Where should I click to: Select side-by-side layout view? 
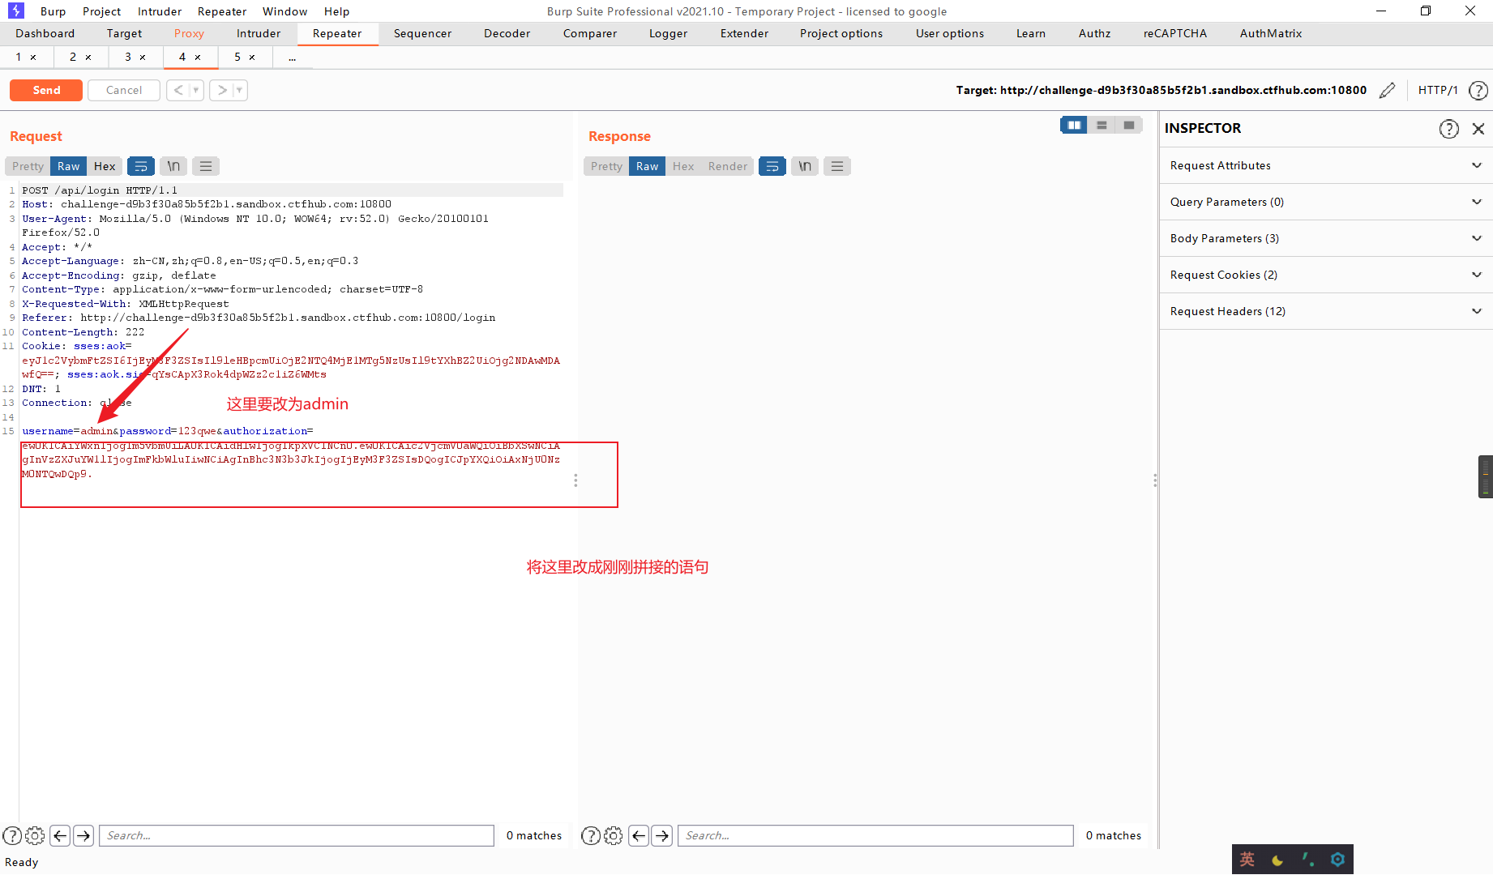coord(1074,125)
